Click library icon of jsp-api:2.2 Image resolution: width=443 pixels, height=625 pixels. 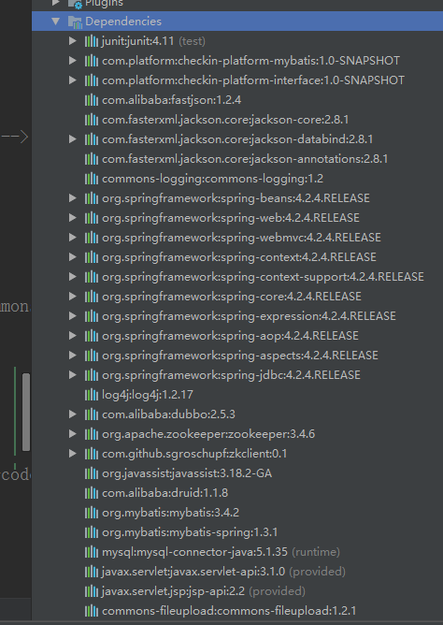[92, 591]
